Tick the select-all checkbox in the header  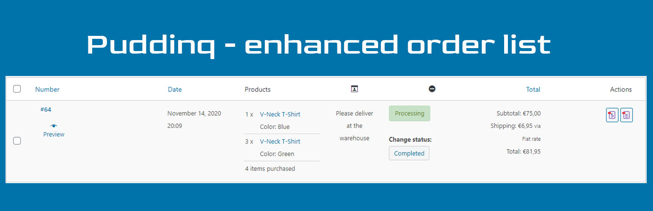17,89
